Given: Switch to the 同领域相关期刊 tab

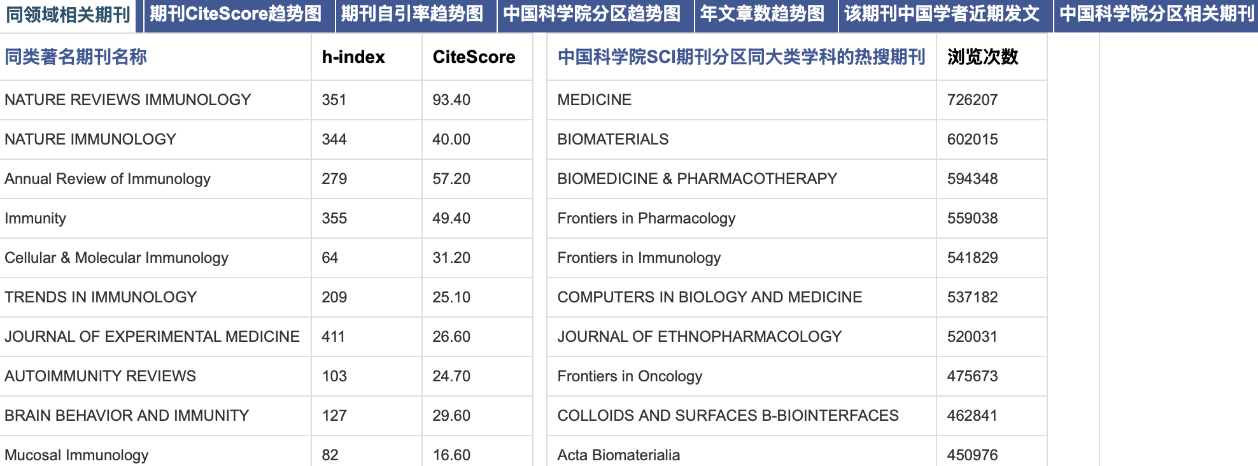Looking at the screenshot, I should (68, 14).
